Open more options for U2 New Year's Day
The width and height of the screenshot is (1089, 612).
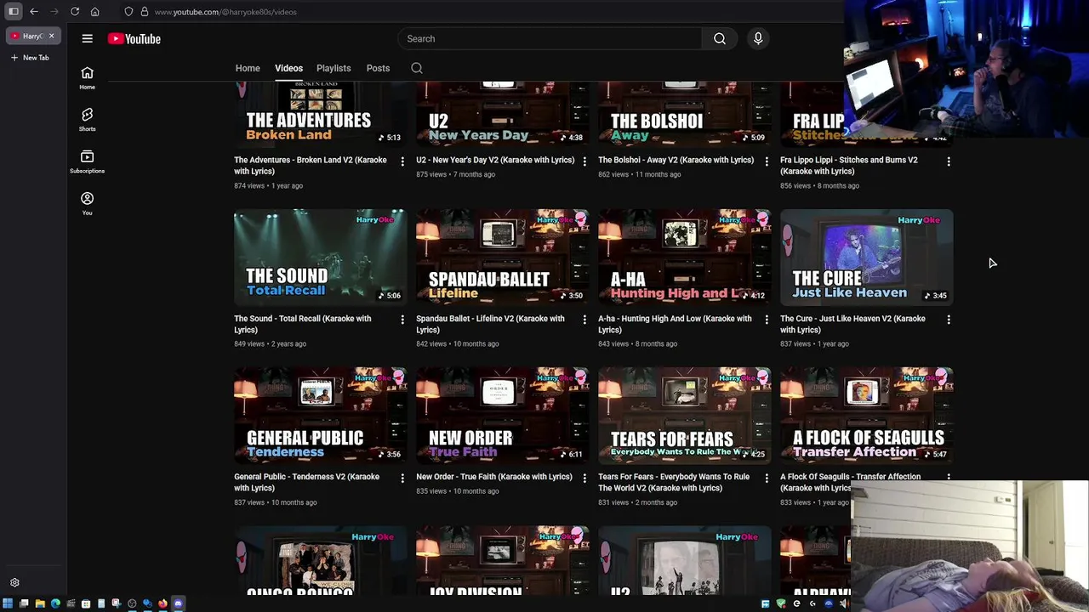coord(584,161)
